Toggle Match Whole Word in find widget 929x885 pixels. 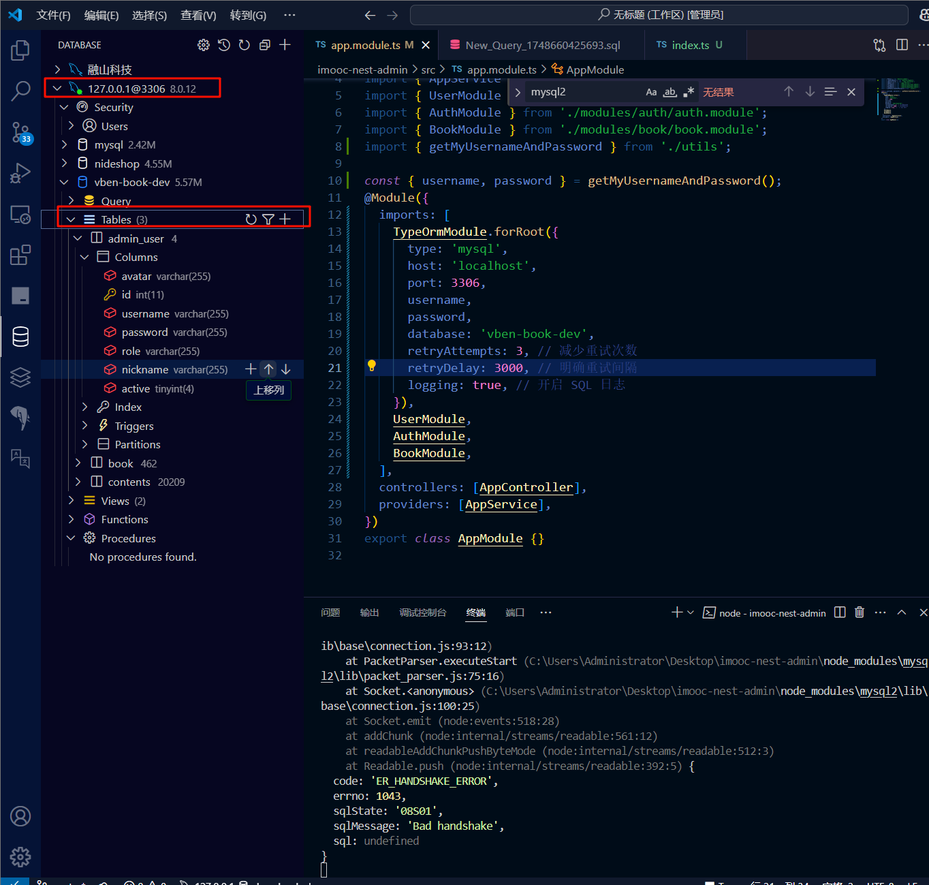pyautogui.click(x=670, y=92)
